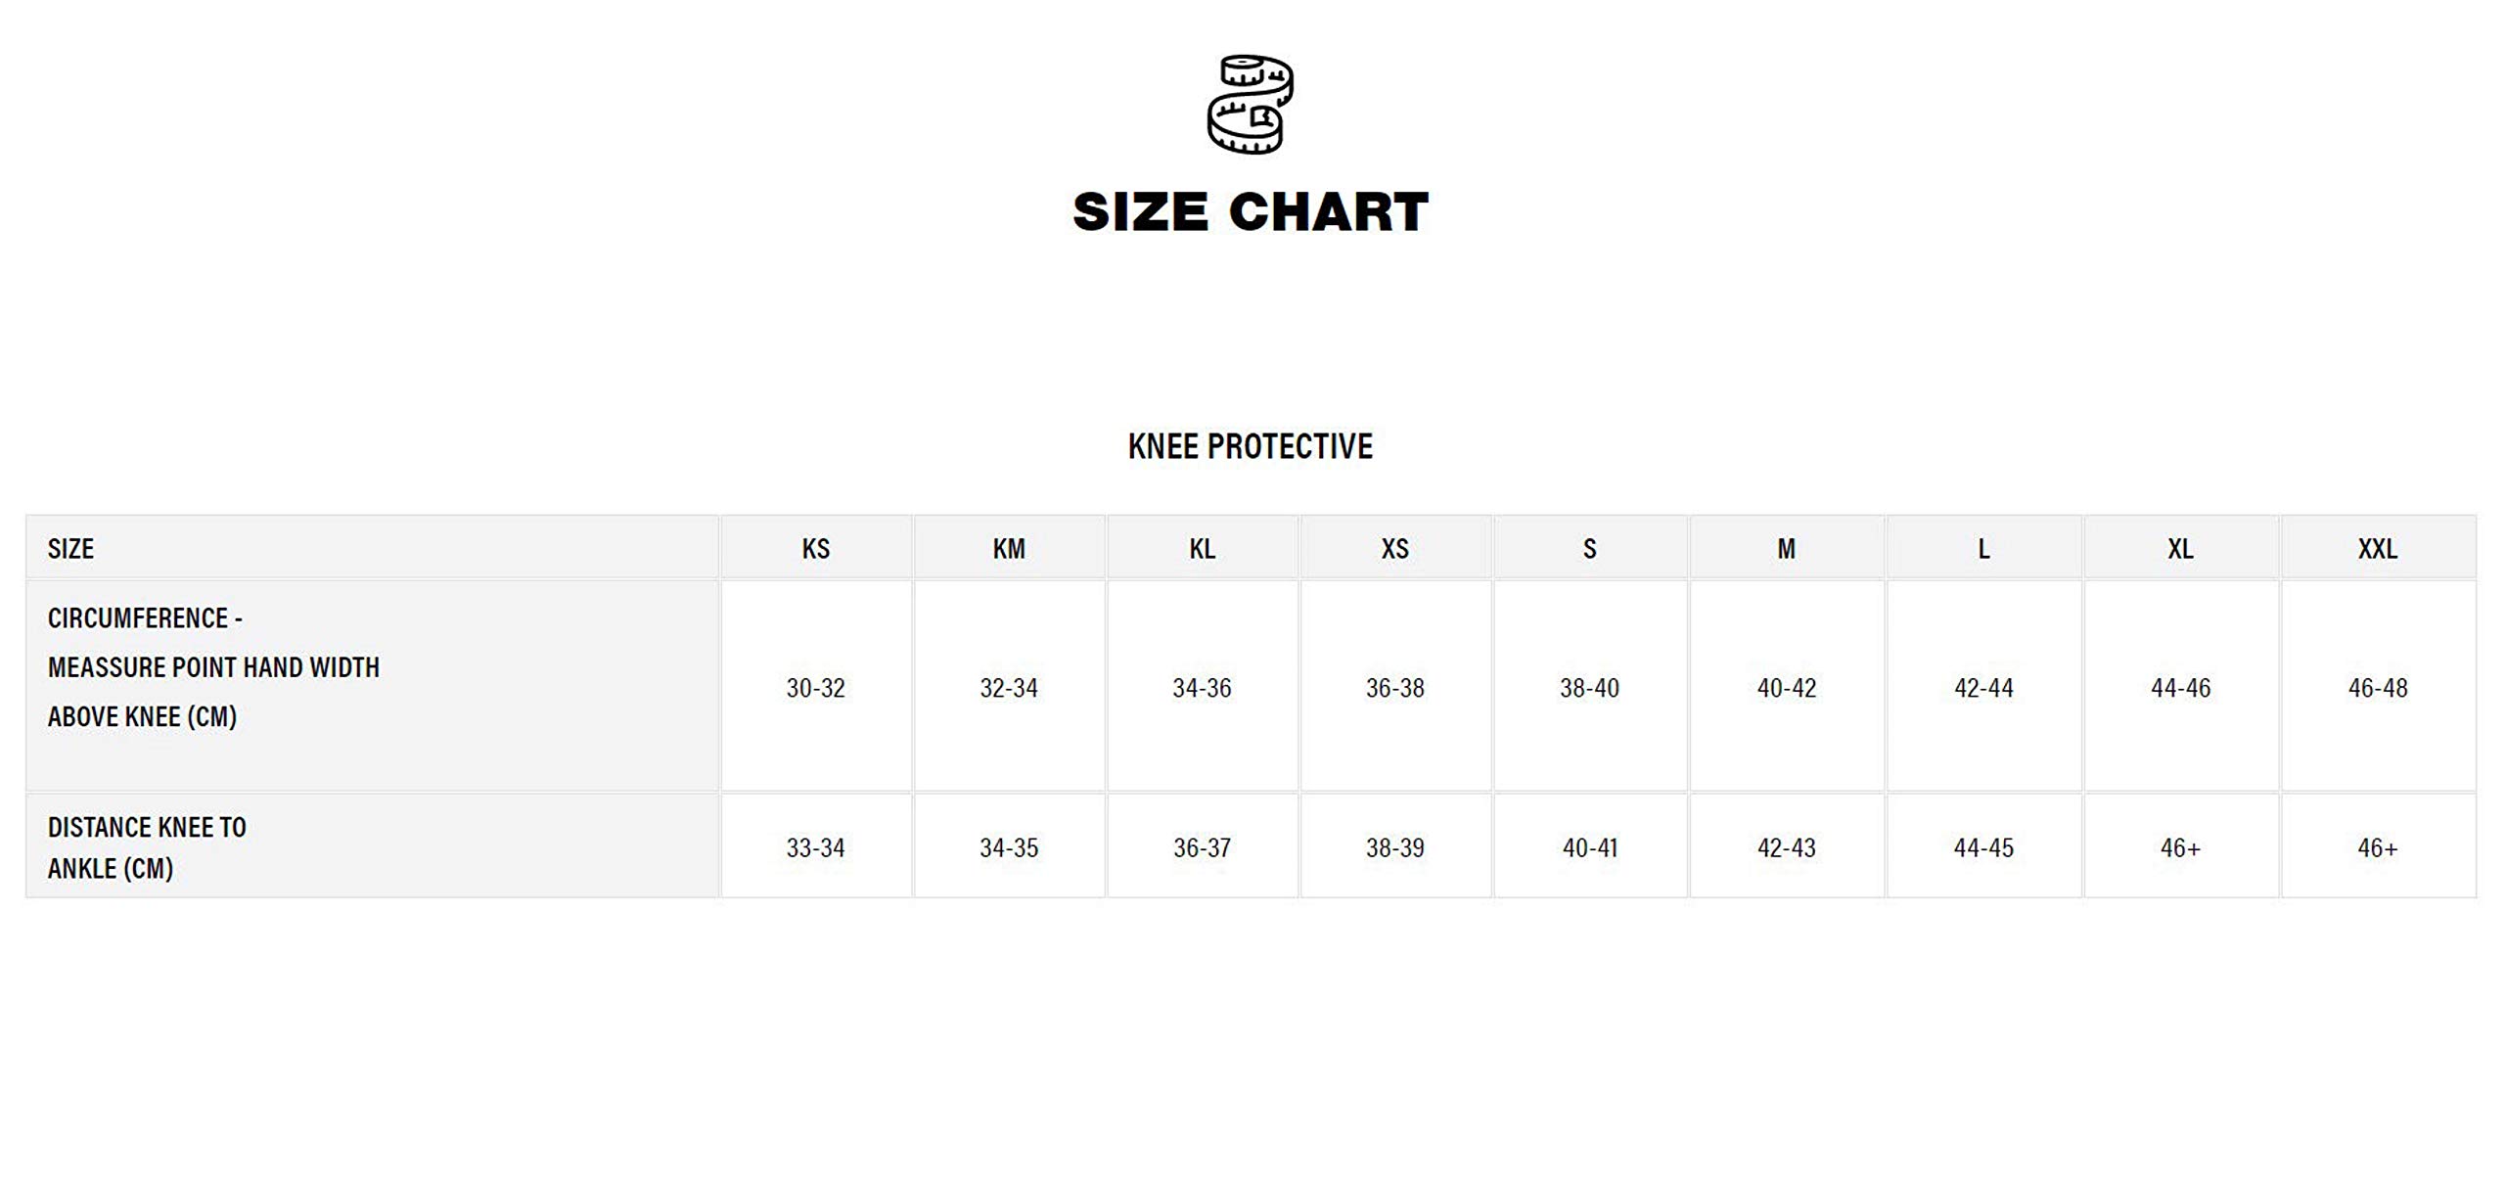Click the SIZE CHART heading
The width and height of the screenshot is (2505, 1186).
pos(1251,212)
